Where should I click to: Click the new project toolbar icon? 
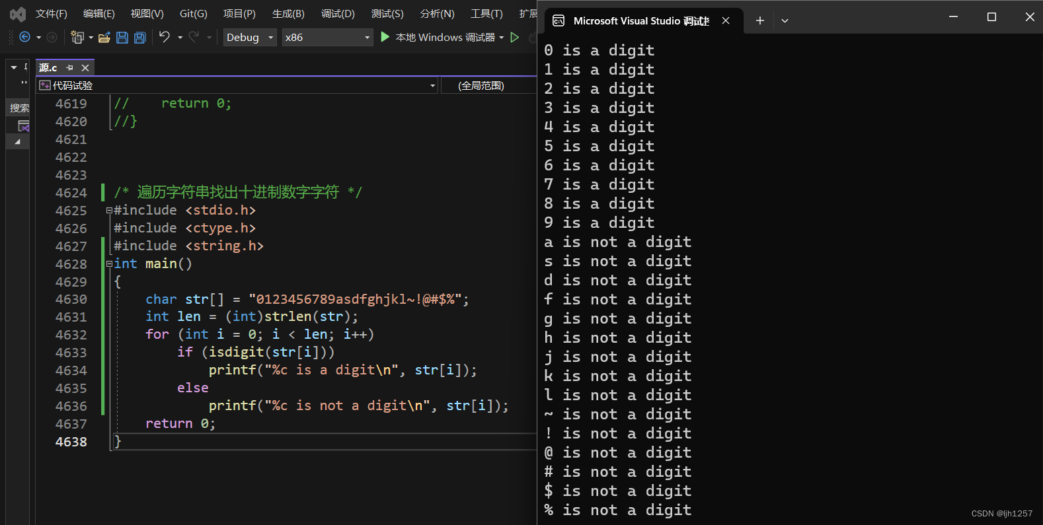[77, 38]
